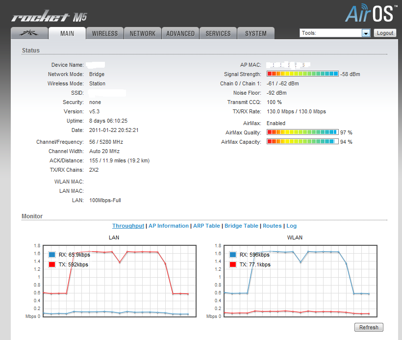
Task: Click the 'LAN MAC:' label
Action: 72,191
